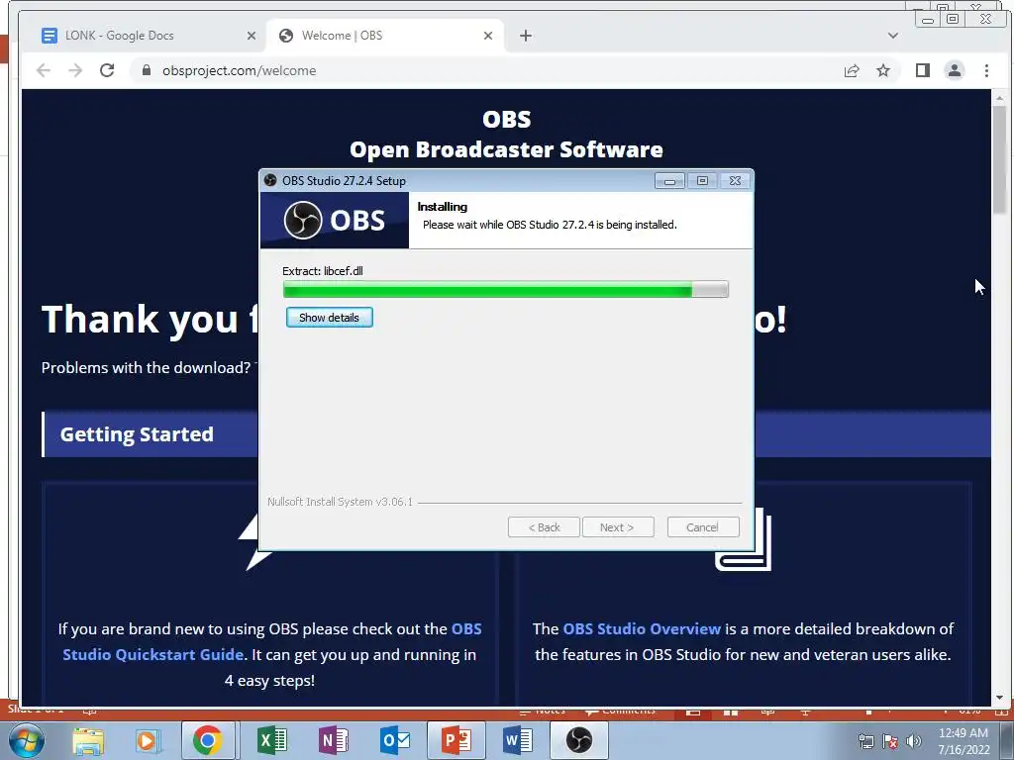Click the installation progress bar
1014x760 pixels.
(x=506, y=290)
